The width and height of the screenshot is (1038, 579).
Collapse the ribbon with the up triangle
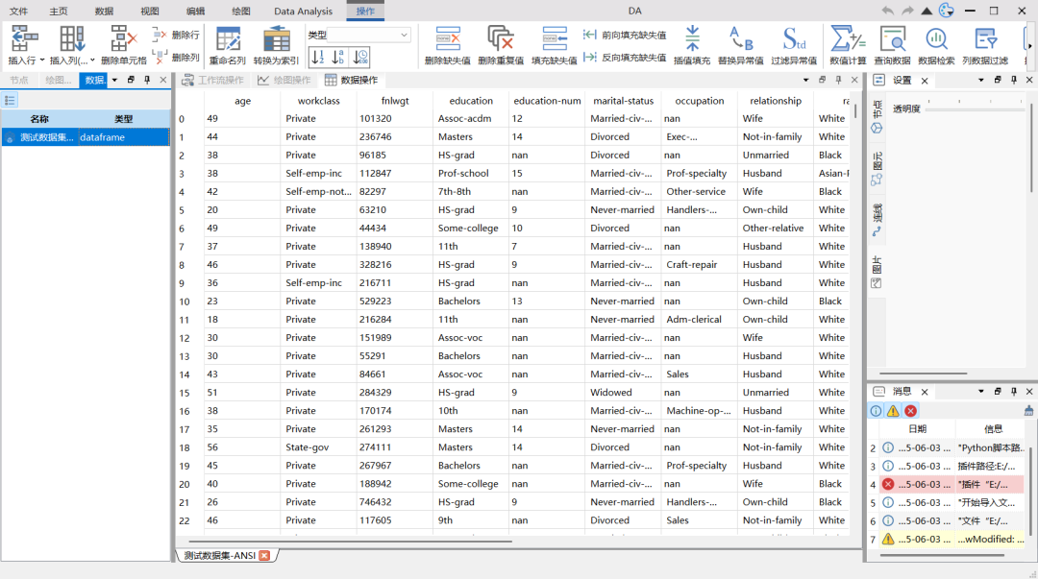[927, 11]
